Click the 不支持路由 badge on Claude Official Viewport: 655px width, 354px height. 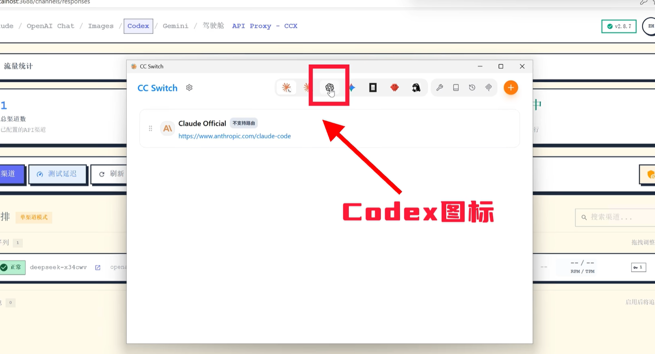tap(244, 123)
